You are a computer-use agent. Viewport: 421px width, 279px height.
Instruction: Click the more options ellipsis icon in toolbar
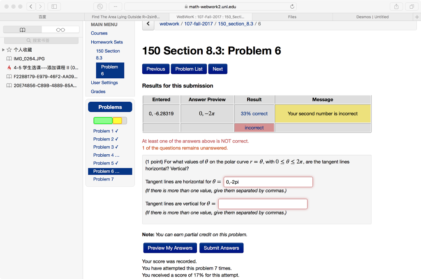(115, 6)
